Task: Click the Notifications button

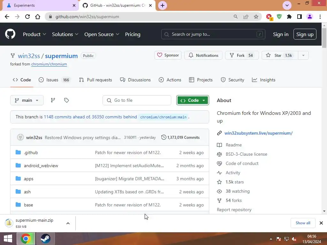Action: 203,55
